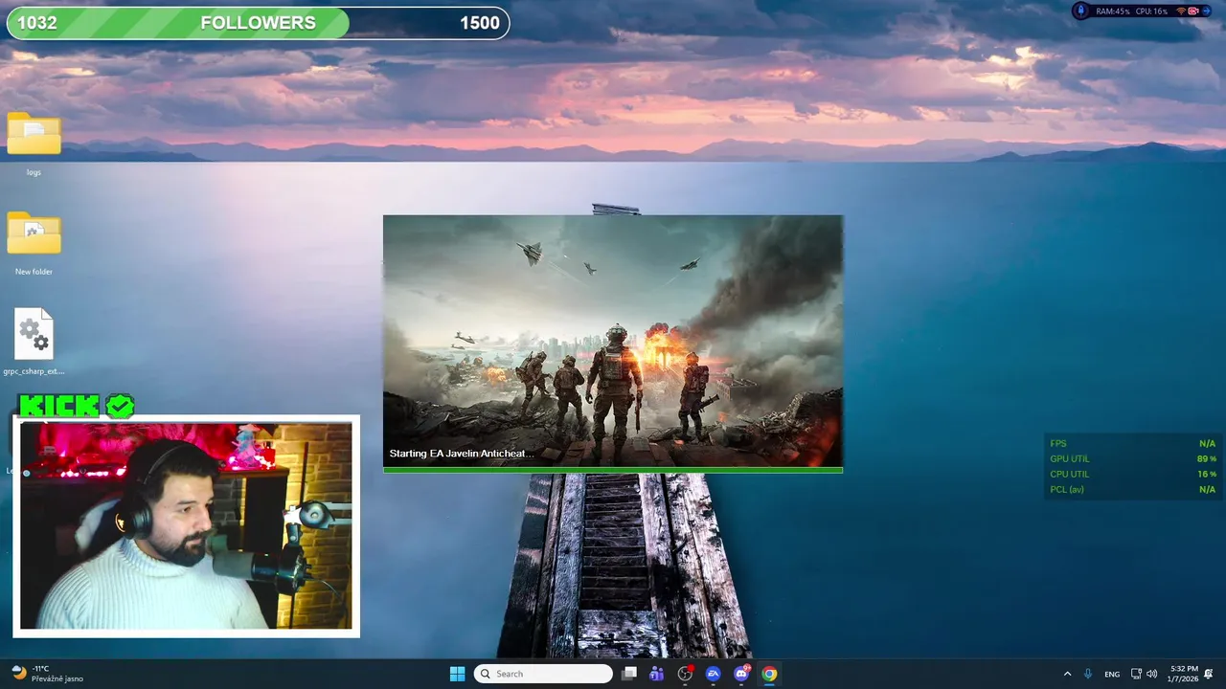
Task: Open the clock showing 5:32 PM
Action: (x=1184, y=674)
